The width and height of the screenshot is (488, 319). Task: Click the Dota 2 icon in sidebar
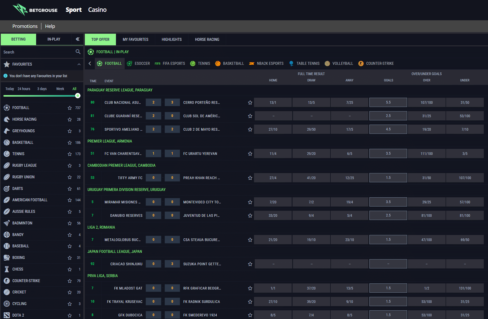[x=7, y=315]
